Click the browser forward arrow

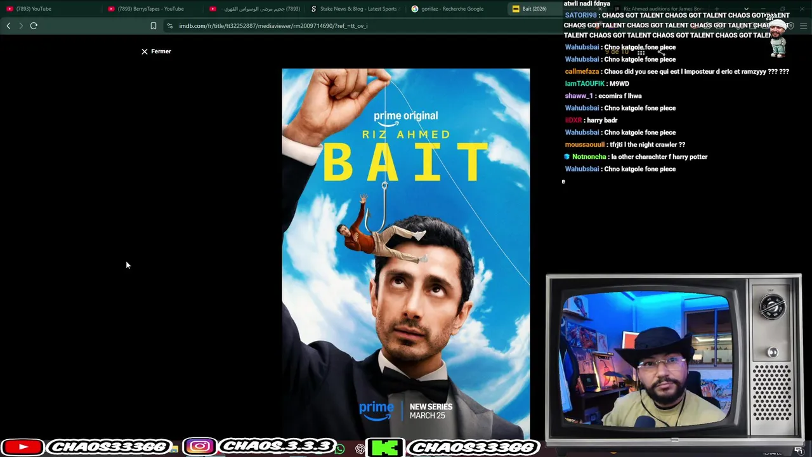[20, 26]
